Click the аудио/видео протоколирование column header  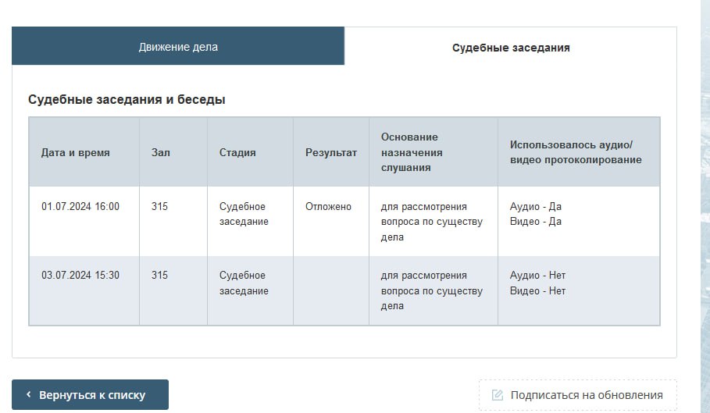pyautogui.click(x=576, y=152)
